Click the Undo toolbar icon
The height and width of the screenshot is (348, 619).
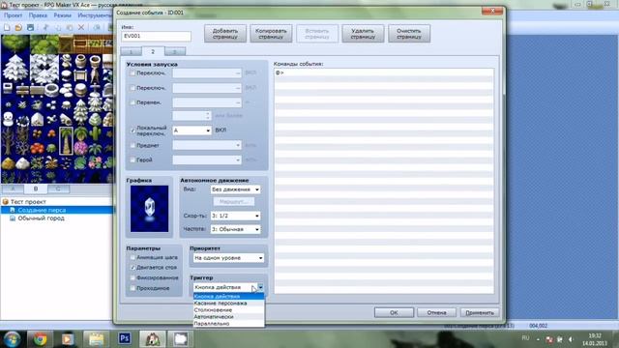click(97, 27)
